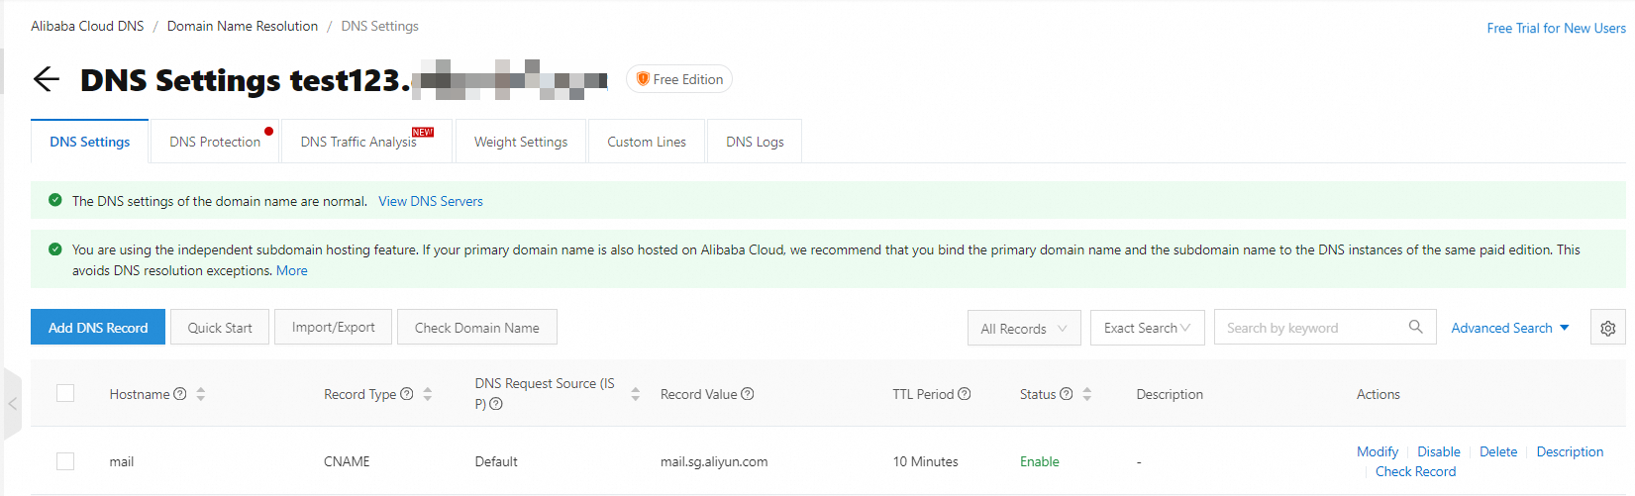Sort by Hostname column arrows
The image size is (1635, 496).
(201, 394)
